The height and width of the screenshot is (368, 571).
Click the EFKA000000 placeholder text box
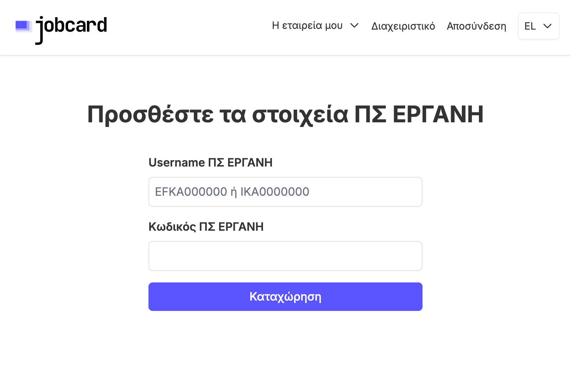[x=285, y=191]
